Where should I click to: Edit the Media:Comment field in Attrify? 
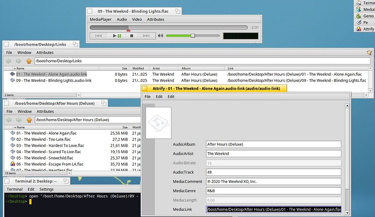(x=273, y=181)
